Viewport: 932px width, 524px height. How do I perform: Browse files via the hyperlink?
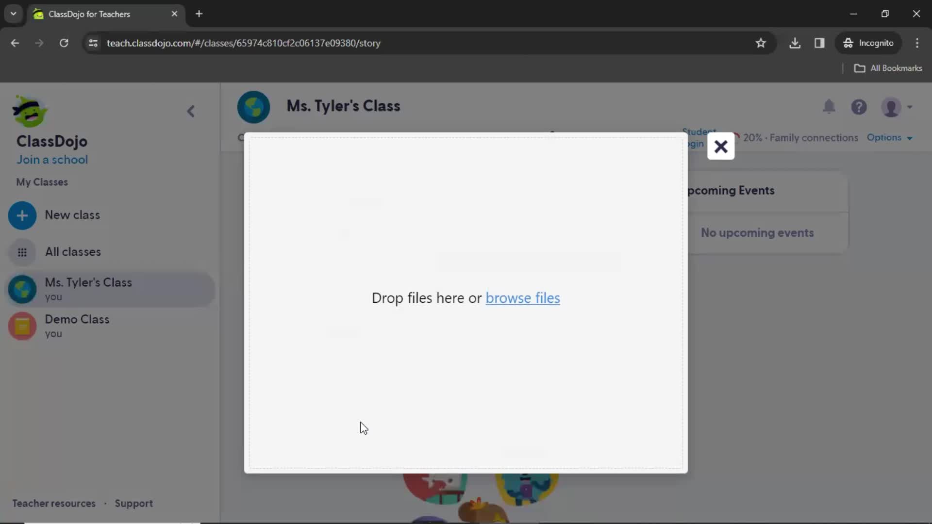pyautogui.click(x=523, y=297)
